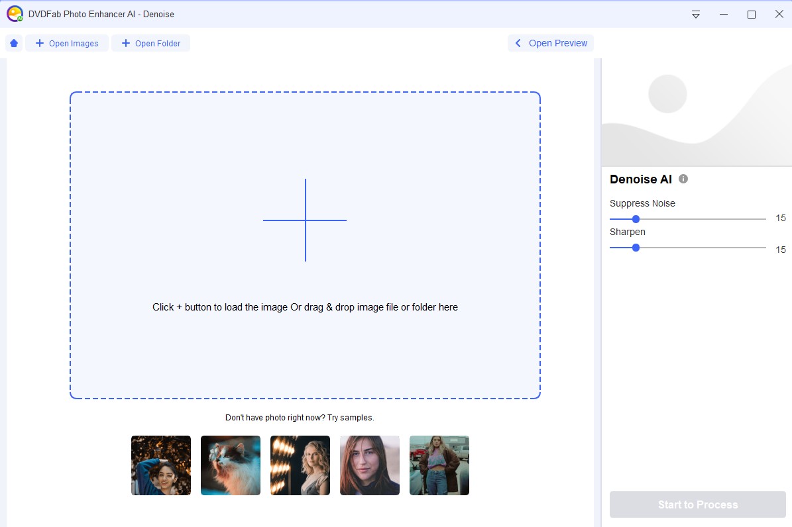Select the cat sample photo
This screenshot has width=792, height=527.
(x=231, y=465)
